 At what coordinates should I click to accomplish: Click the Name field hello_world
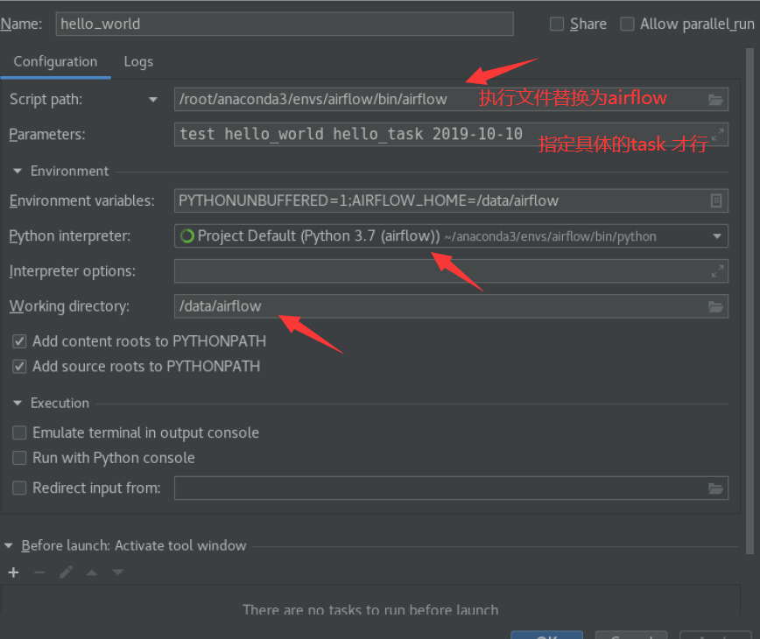click(285, 24)
